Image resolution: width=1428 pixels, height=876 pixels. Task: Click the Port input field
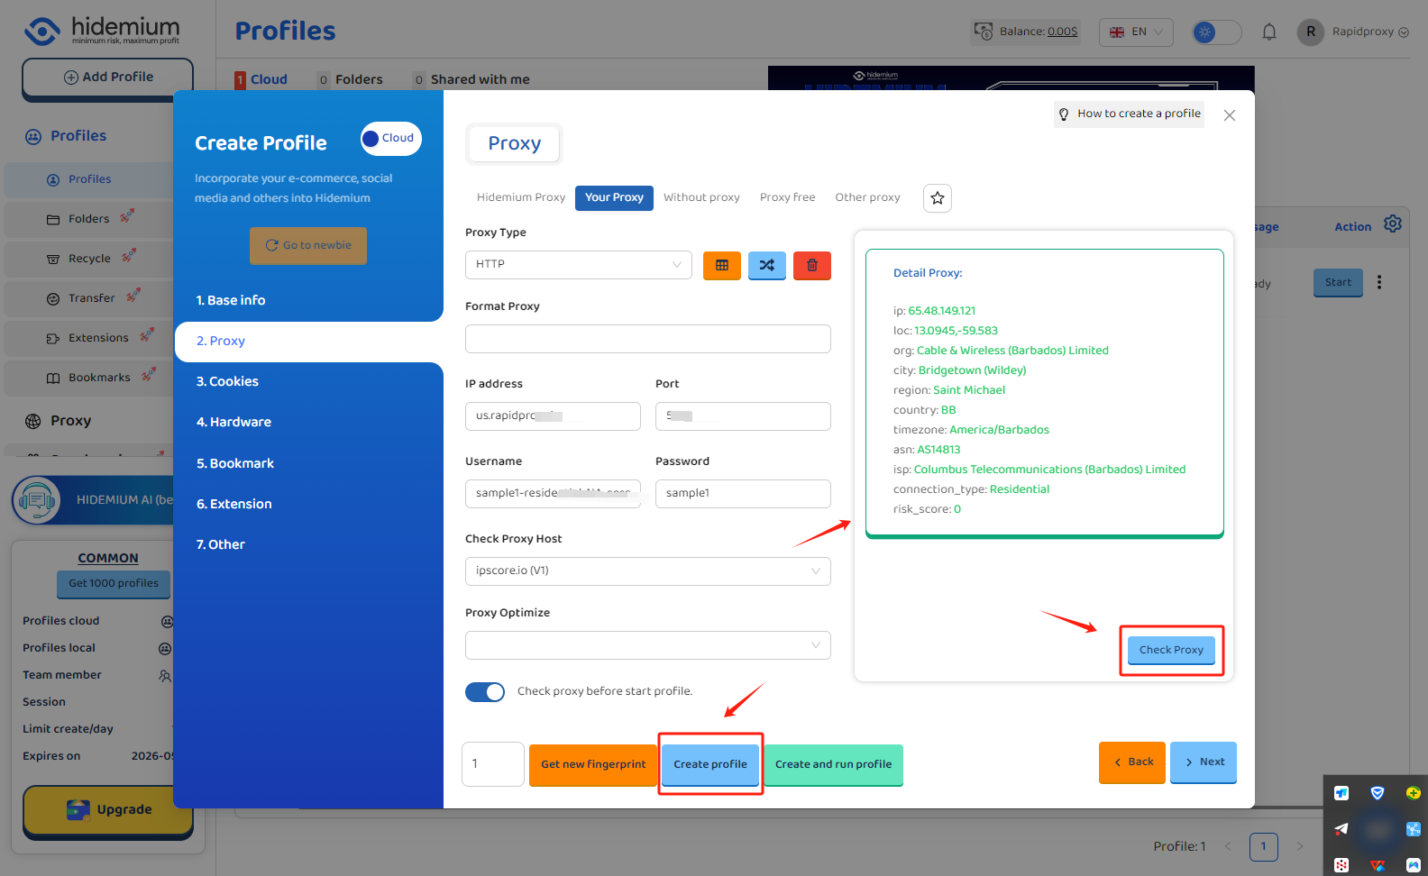[x=743, y=416]
